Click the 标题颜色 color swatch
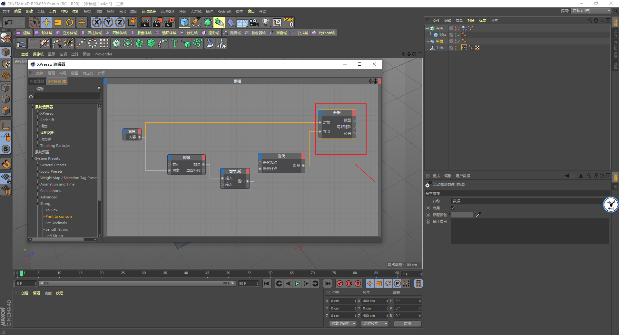 [x=462, y=215]
